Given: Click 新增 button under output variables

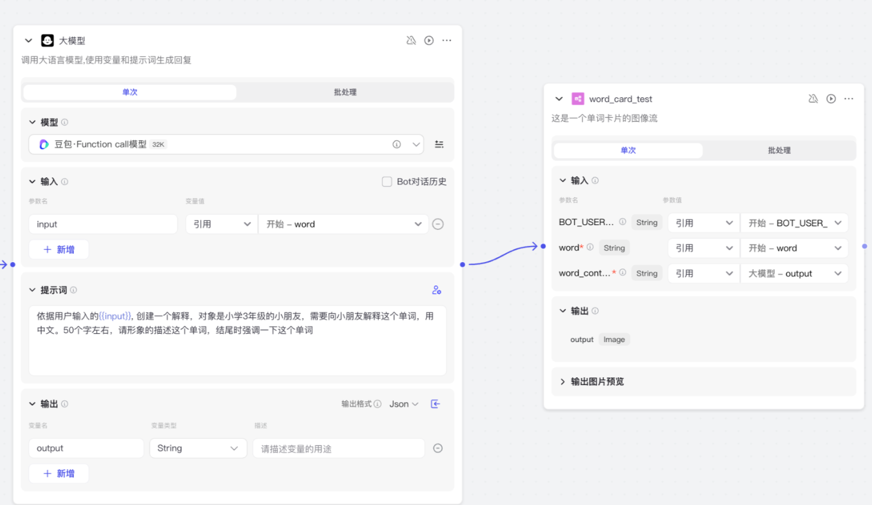Looking at the screenshot, I should pyautogui.click(x=59, y=473).
